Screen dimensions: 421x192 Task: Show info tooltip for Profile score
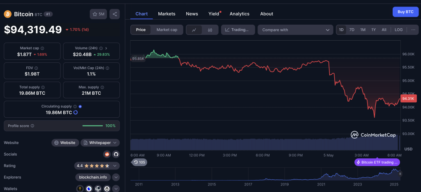pyautogui.click(x=32, y=126)
